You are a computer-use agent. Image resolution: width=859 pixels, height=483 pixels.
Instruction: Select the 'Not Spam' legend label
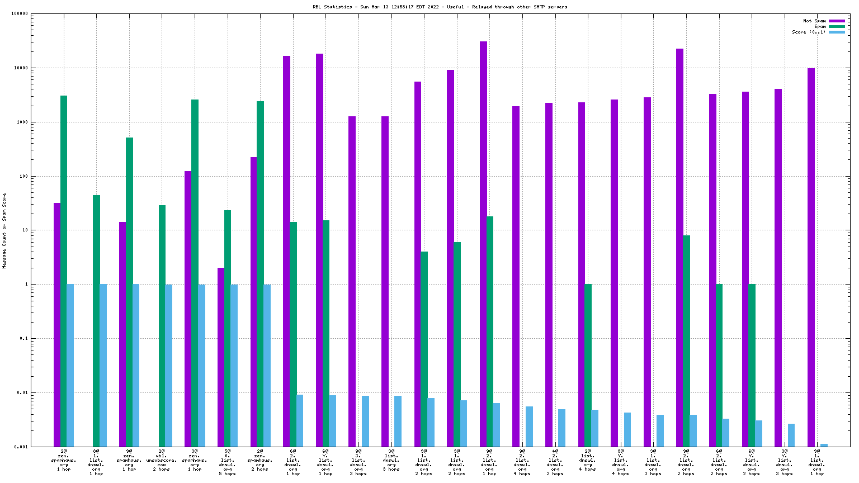(x=814, y=21)
